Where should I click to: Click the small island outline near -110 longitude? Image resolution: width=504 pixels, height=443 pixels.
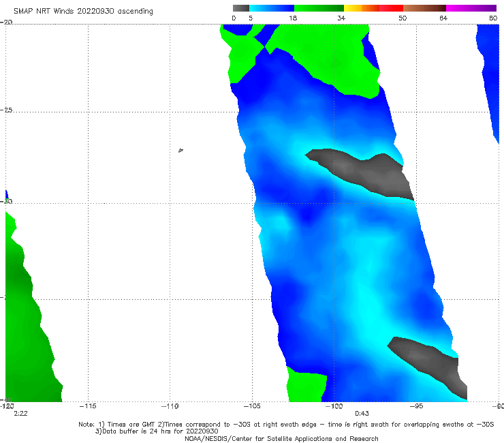pyautogui.click(x=180, y=150)
